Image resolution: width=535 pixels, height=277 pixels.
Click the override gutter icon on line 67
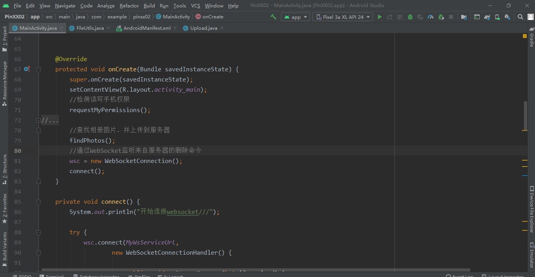27,69
